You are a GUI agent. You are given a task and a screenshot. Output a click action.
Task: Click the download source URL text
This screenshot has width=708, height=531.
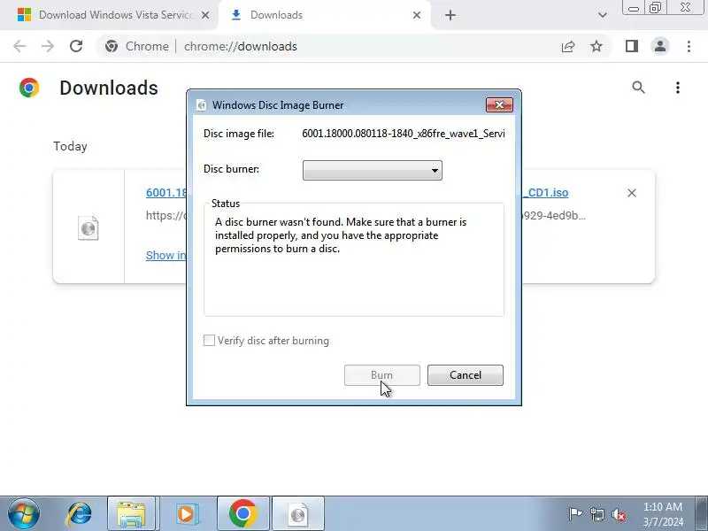165,215
